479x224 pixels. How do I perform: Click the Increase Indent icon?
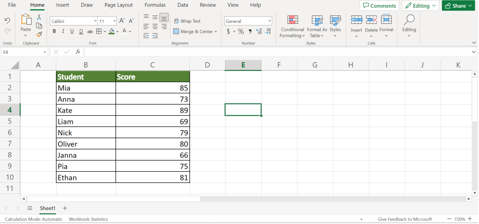coord(155,36)
